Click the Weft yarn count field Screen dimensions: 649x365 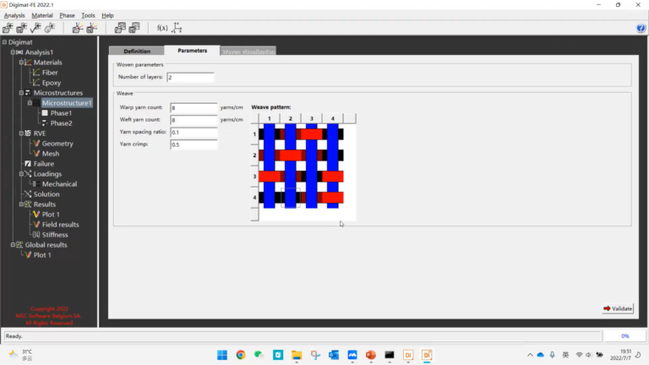[194, 120]
